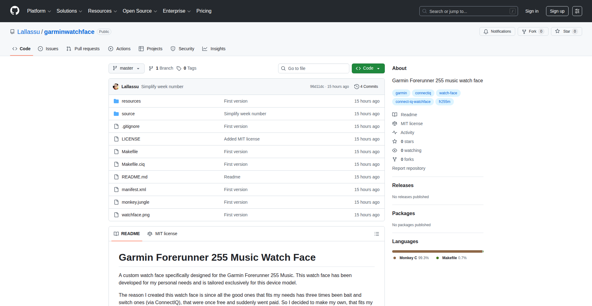Open the green Code dropdown
The height and width of the screenshot is (306, 592).
368,68
